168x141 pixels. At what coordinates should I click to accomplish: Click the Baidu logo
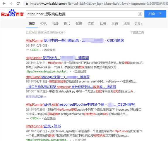pyautogui.click(x=12, y=13)
